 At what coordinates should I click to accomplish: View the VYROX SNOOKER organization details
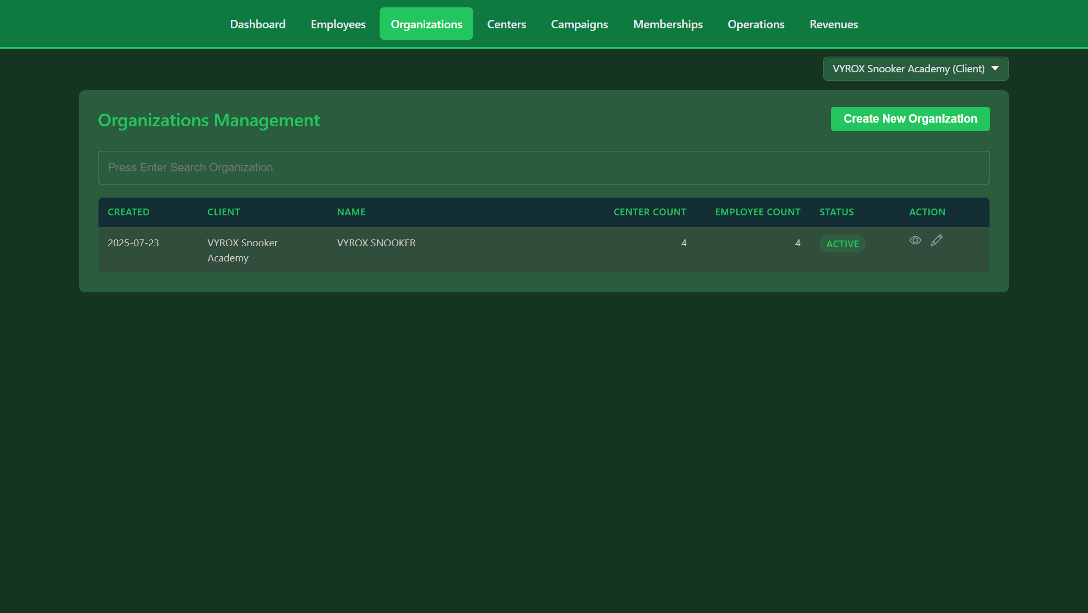pyautogui.click(x=915, y=240)
